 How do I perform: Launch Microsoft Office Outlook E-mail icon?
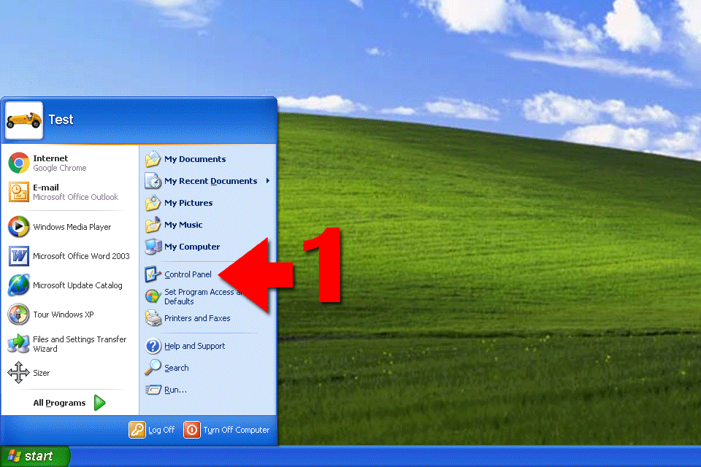tap(18, 192)
